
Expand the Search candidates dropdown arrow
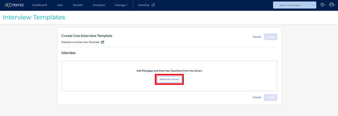[313, 5]
